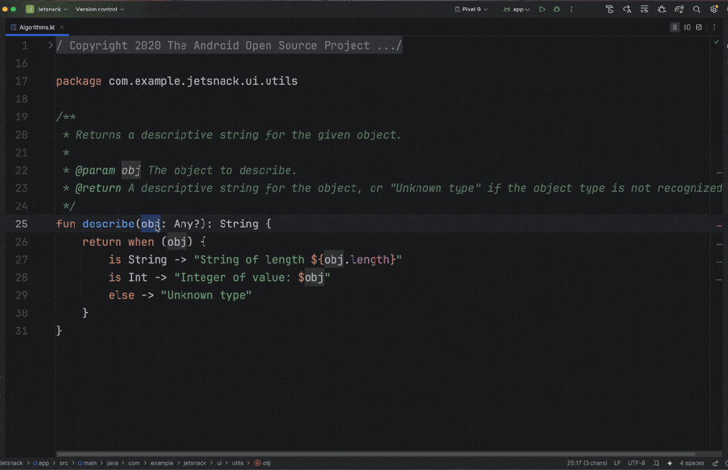
Task: Open the Version control dropdown
Action: (x=100, y=9)
